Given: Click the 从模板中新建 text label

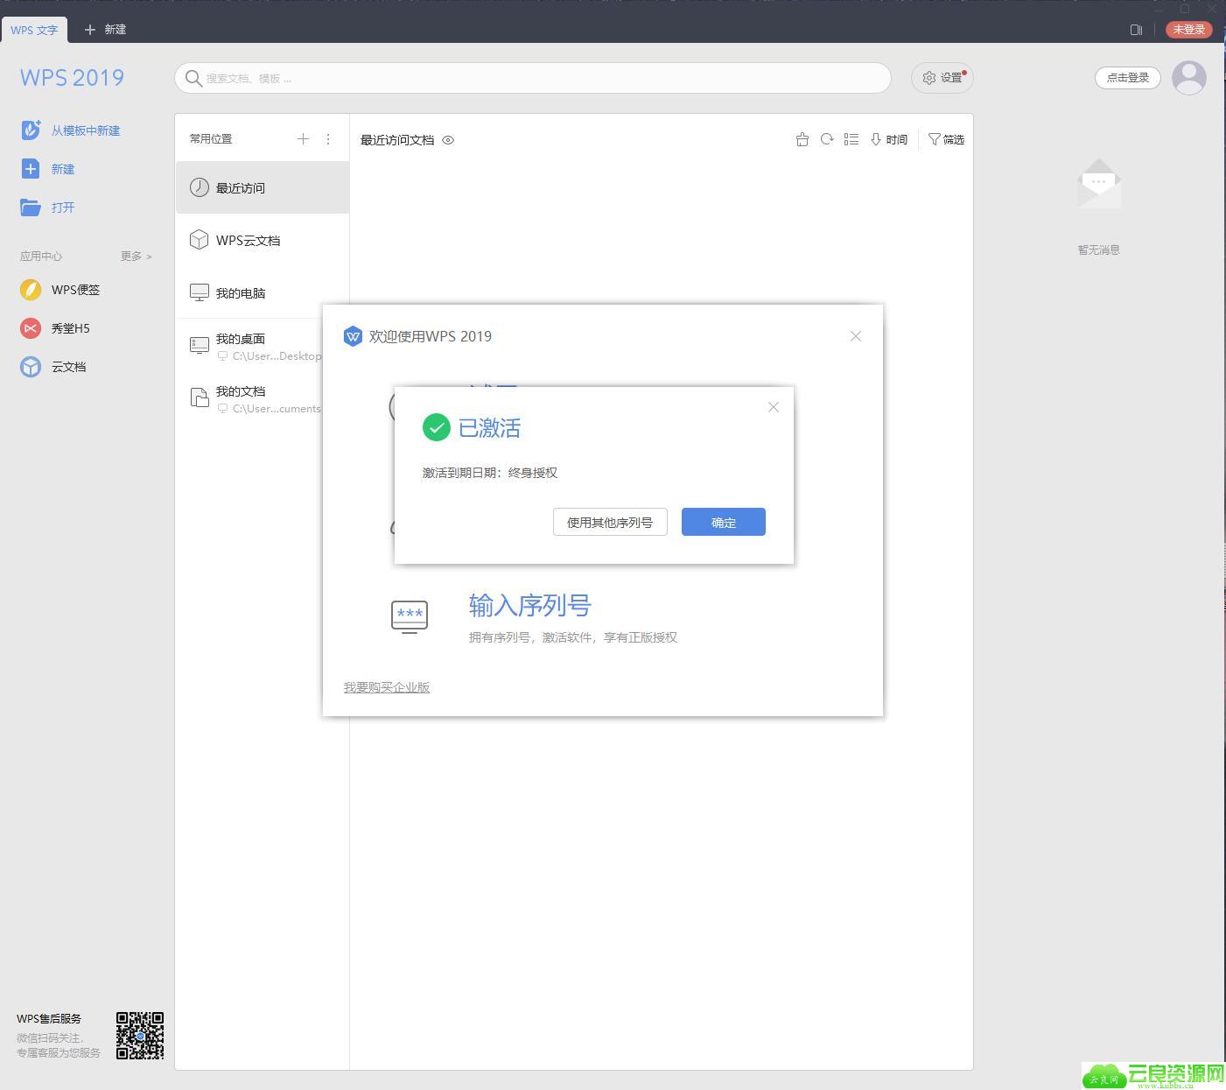Looking at the screenshot, I should [x=86, y=130].
